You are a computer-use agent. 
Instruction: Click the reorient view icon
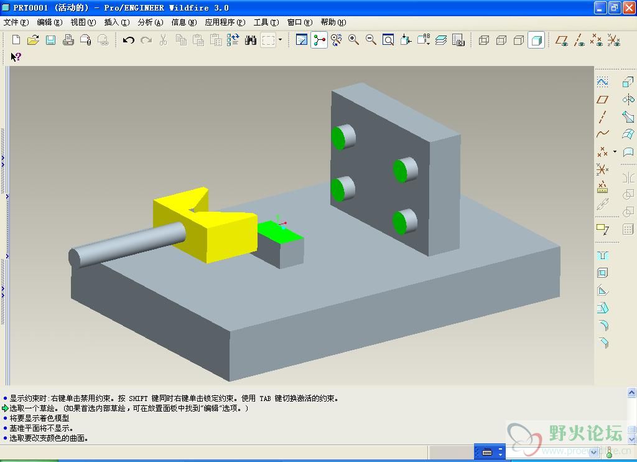[x=406, y=40]
